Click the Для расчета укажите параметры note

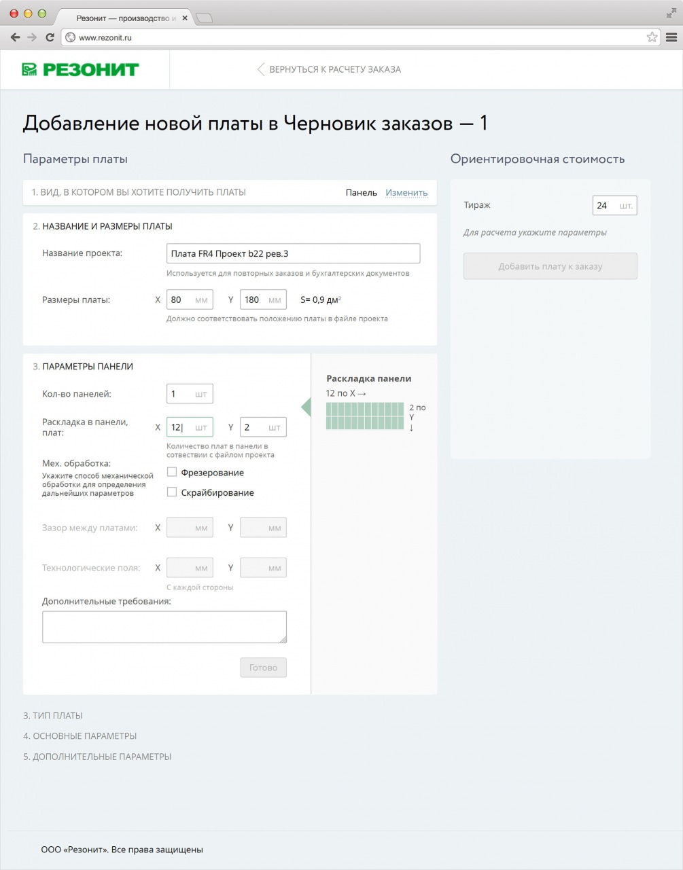pos(536,232)
